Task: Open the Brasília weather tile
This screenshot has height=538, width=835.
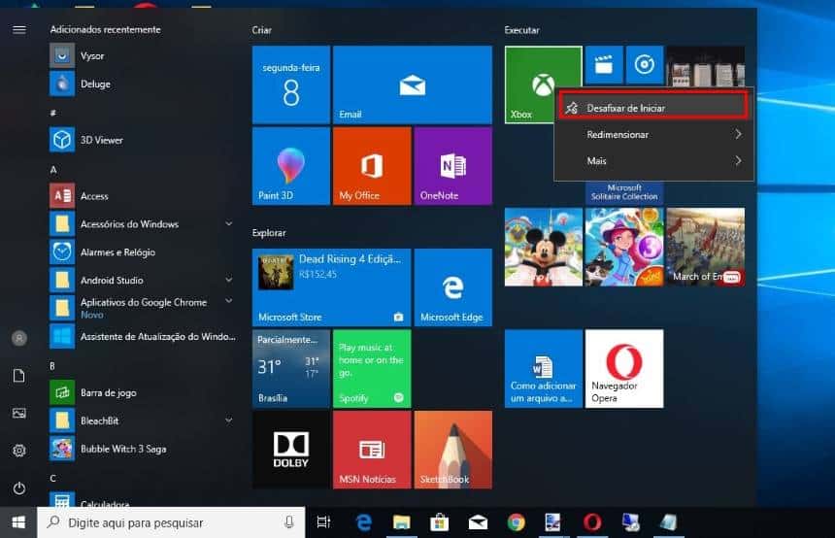Action: [x=291, y=369]
